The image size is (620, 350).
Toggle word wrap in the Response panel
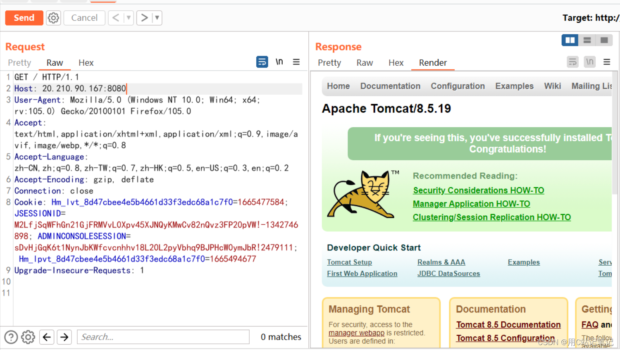(572, 62)
